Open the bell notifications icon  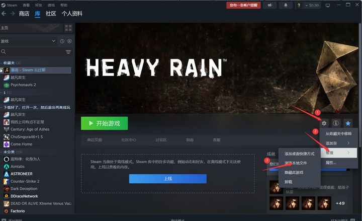(286, 5)
